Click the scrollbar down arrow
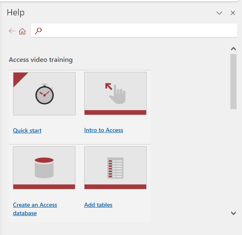This screenshot has width=242, height=235. (233, 213)
